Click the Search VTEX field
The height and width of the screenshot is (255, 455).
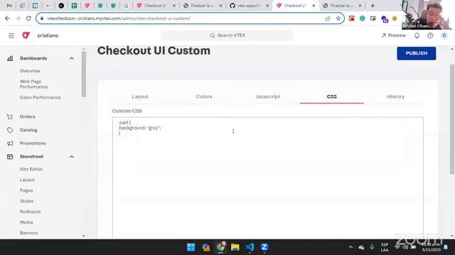[227, 35]
